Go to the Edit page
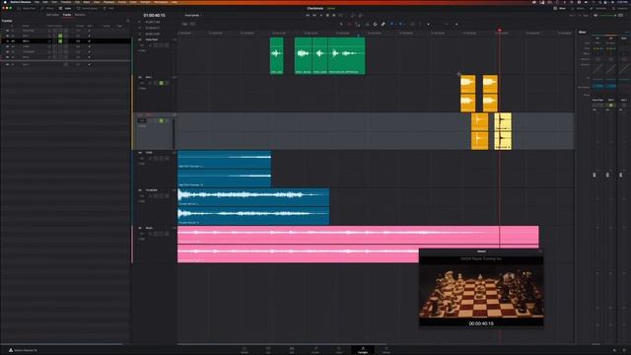 pos(292,350)
